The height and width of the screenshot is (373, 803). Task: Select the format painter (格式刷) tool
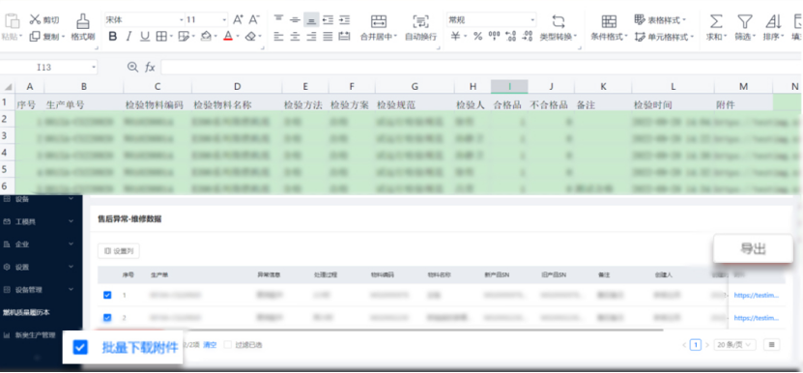pos(83,27)
